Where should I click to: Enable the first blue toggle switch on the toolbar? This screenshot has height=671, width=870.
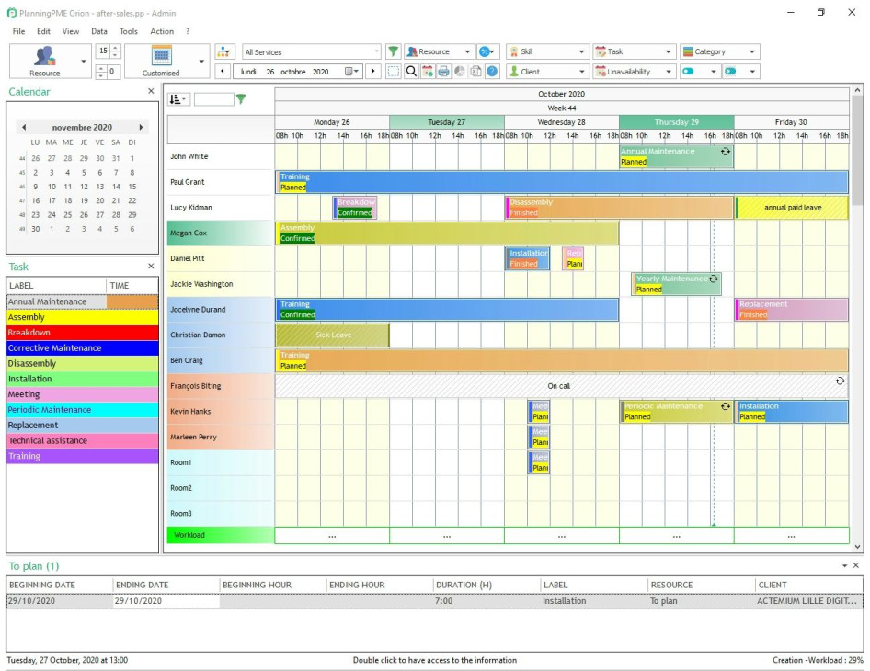pyautogui.click(x=687, y=72)
